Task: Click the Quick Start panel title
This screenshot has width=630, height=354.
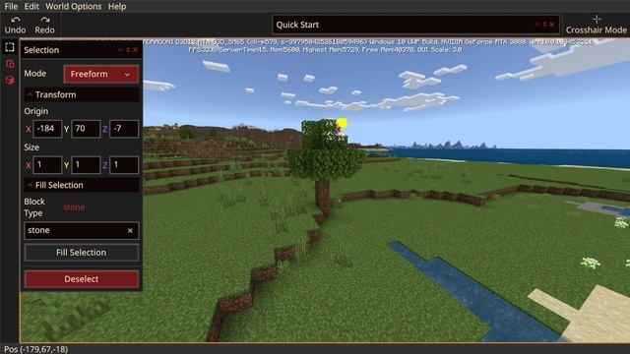Action: click(x=297, y=25)
